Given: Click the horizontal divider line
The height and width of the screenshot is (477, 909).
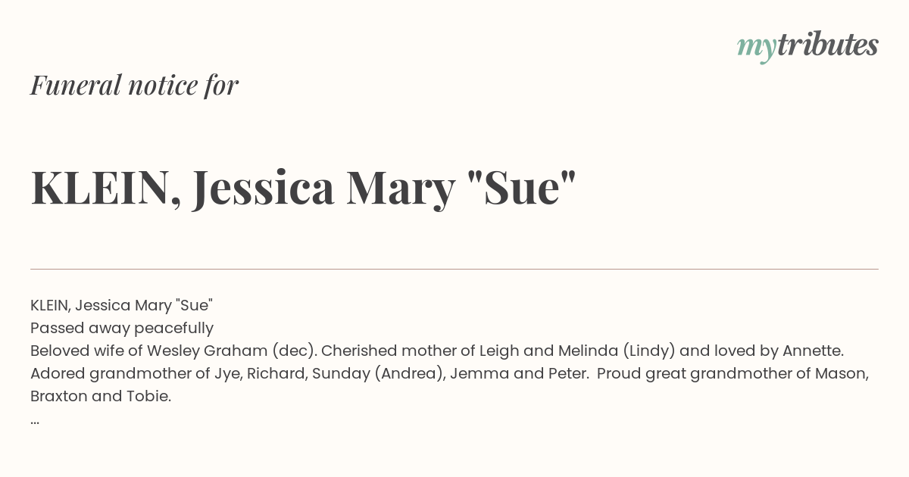Looking at the screenshot, I should click(454, 269).
